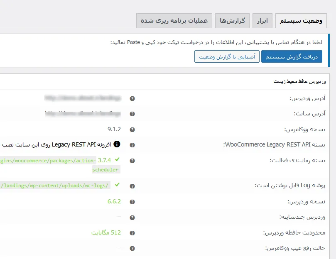Switch to the ابزار tab
This screenshot has width=336, height=259.
[x=262, y=21]
